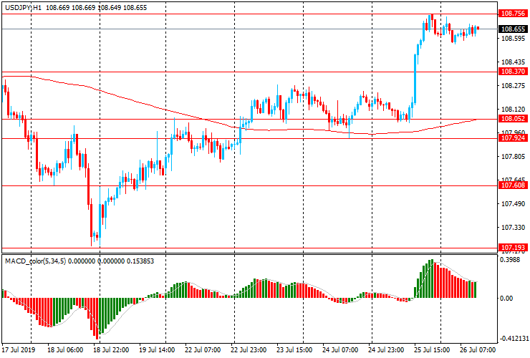Click the 107.330 price axis value

coord(513,228)
